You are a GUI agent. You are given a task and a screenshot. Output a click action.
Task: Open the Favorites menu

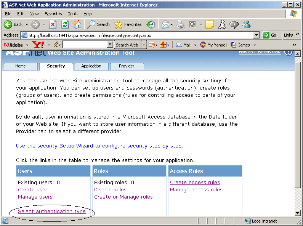tap(53, 14)
